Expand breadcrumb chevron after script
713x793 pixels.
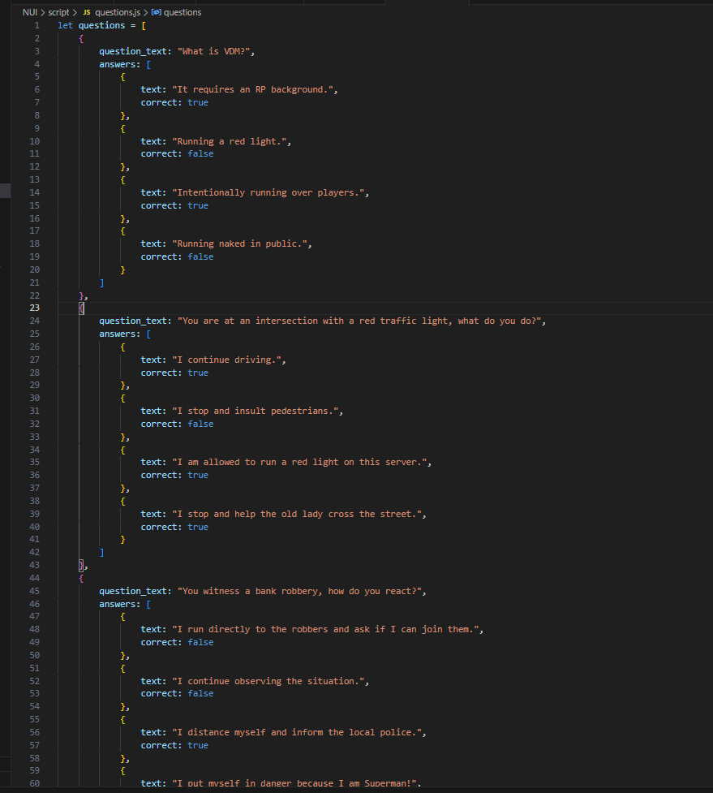pyautogui.click(x=75, y=12)
